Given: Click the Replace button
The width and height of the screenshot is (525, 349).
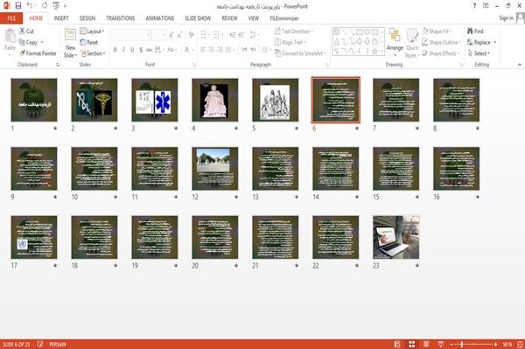Looking at the screenshot, I should click(481, 42).
